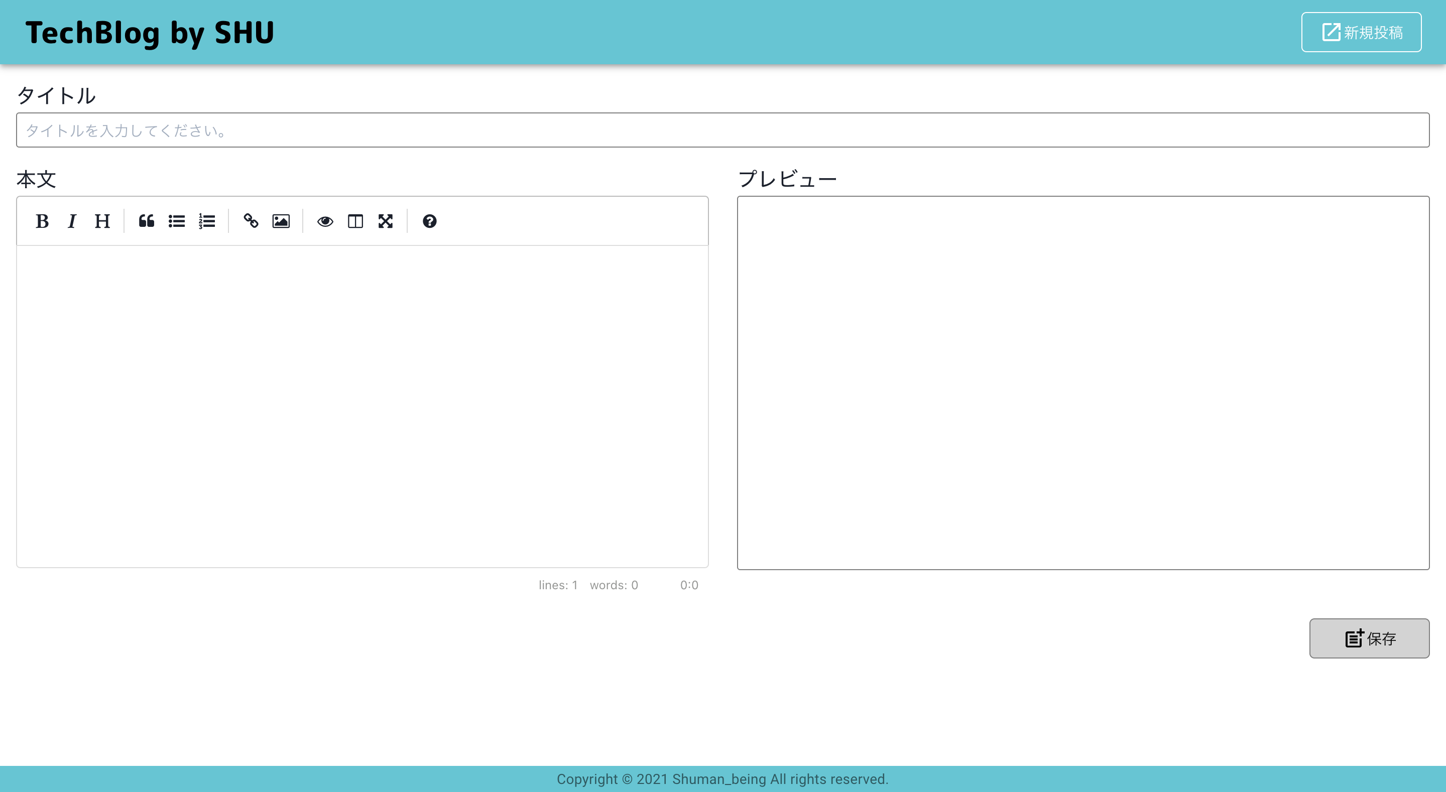Viewport: 1446px width, 792px height.
Task: Insert a blockquote
Action: tap(146, 221)
